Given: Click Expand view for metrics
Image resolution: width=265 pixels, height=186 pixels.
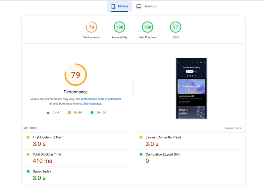Looking at the screenshot, I should tap(233, 128).
